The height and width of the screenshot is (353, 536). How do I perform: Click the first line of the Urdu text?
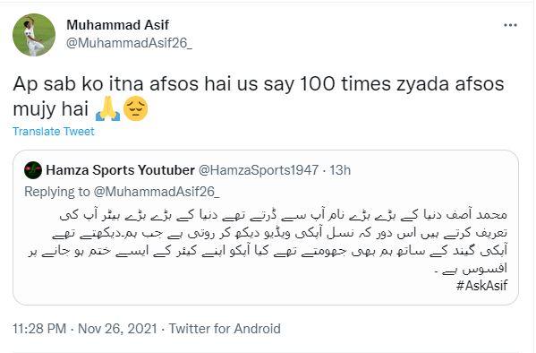[284, 215]
